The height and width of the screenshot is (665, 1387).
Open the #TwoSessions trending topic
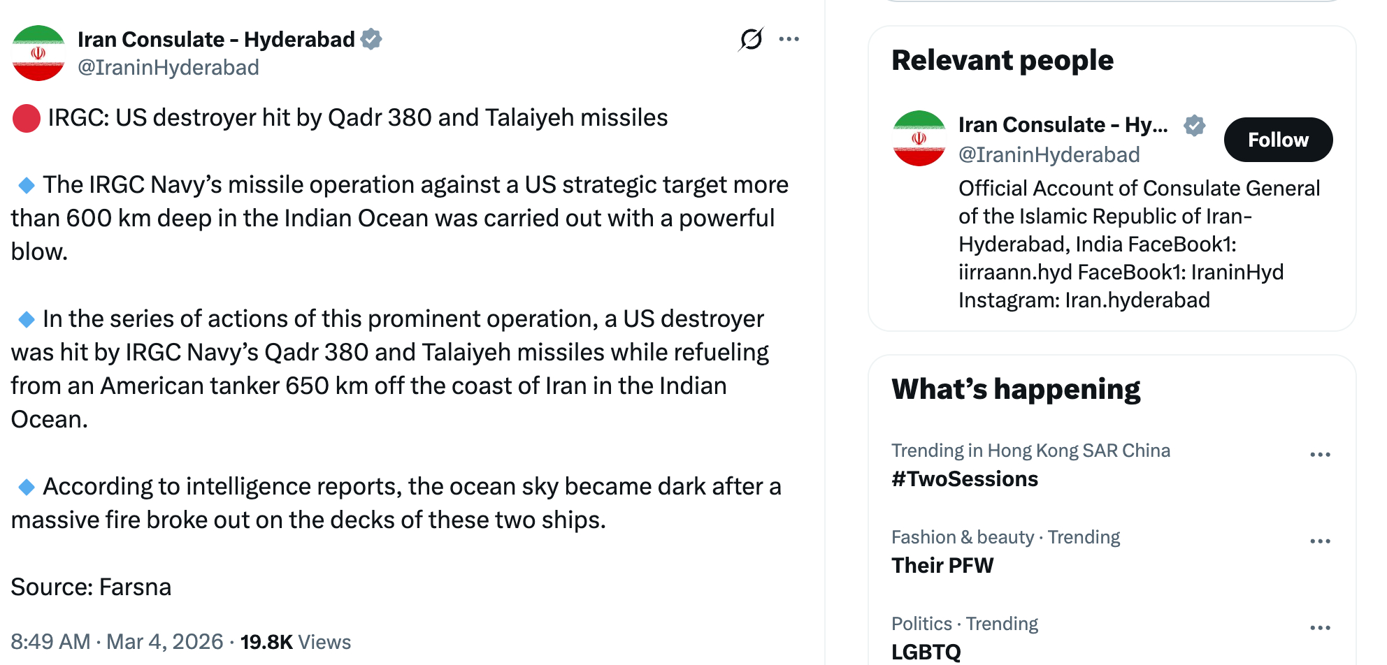(965, 479)
